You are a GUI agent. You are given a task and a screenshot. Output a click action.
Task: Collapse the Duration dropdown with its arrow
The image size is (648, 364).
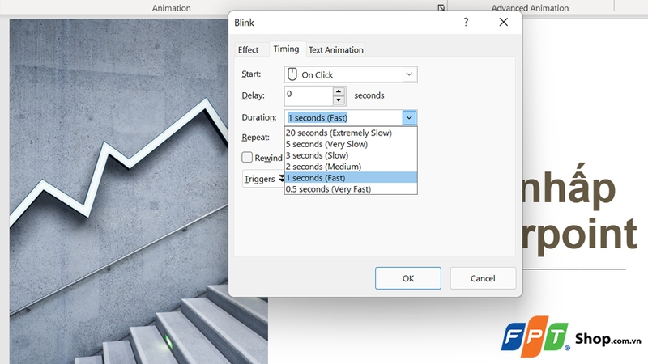[x=409, y=117]
